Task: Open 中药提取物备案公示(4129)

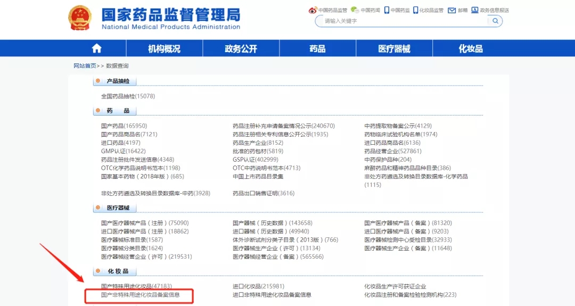Action: tap(398, 126)
